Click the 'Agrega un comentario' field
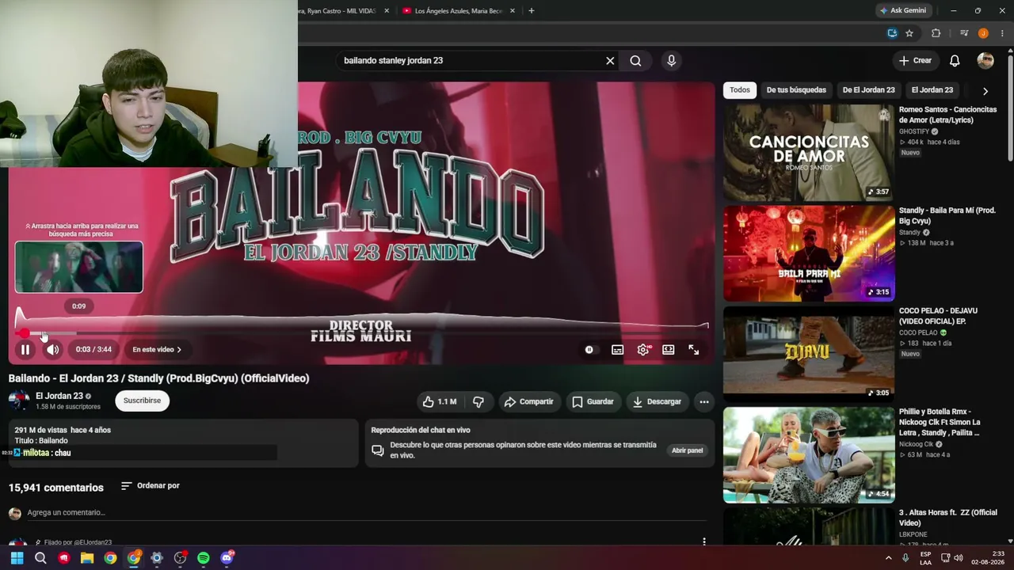 367,513
